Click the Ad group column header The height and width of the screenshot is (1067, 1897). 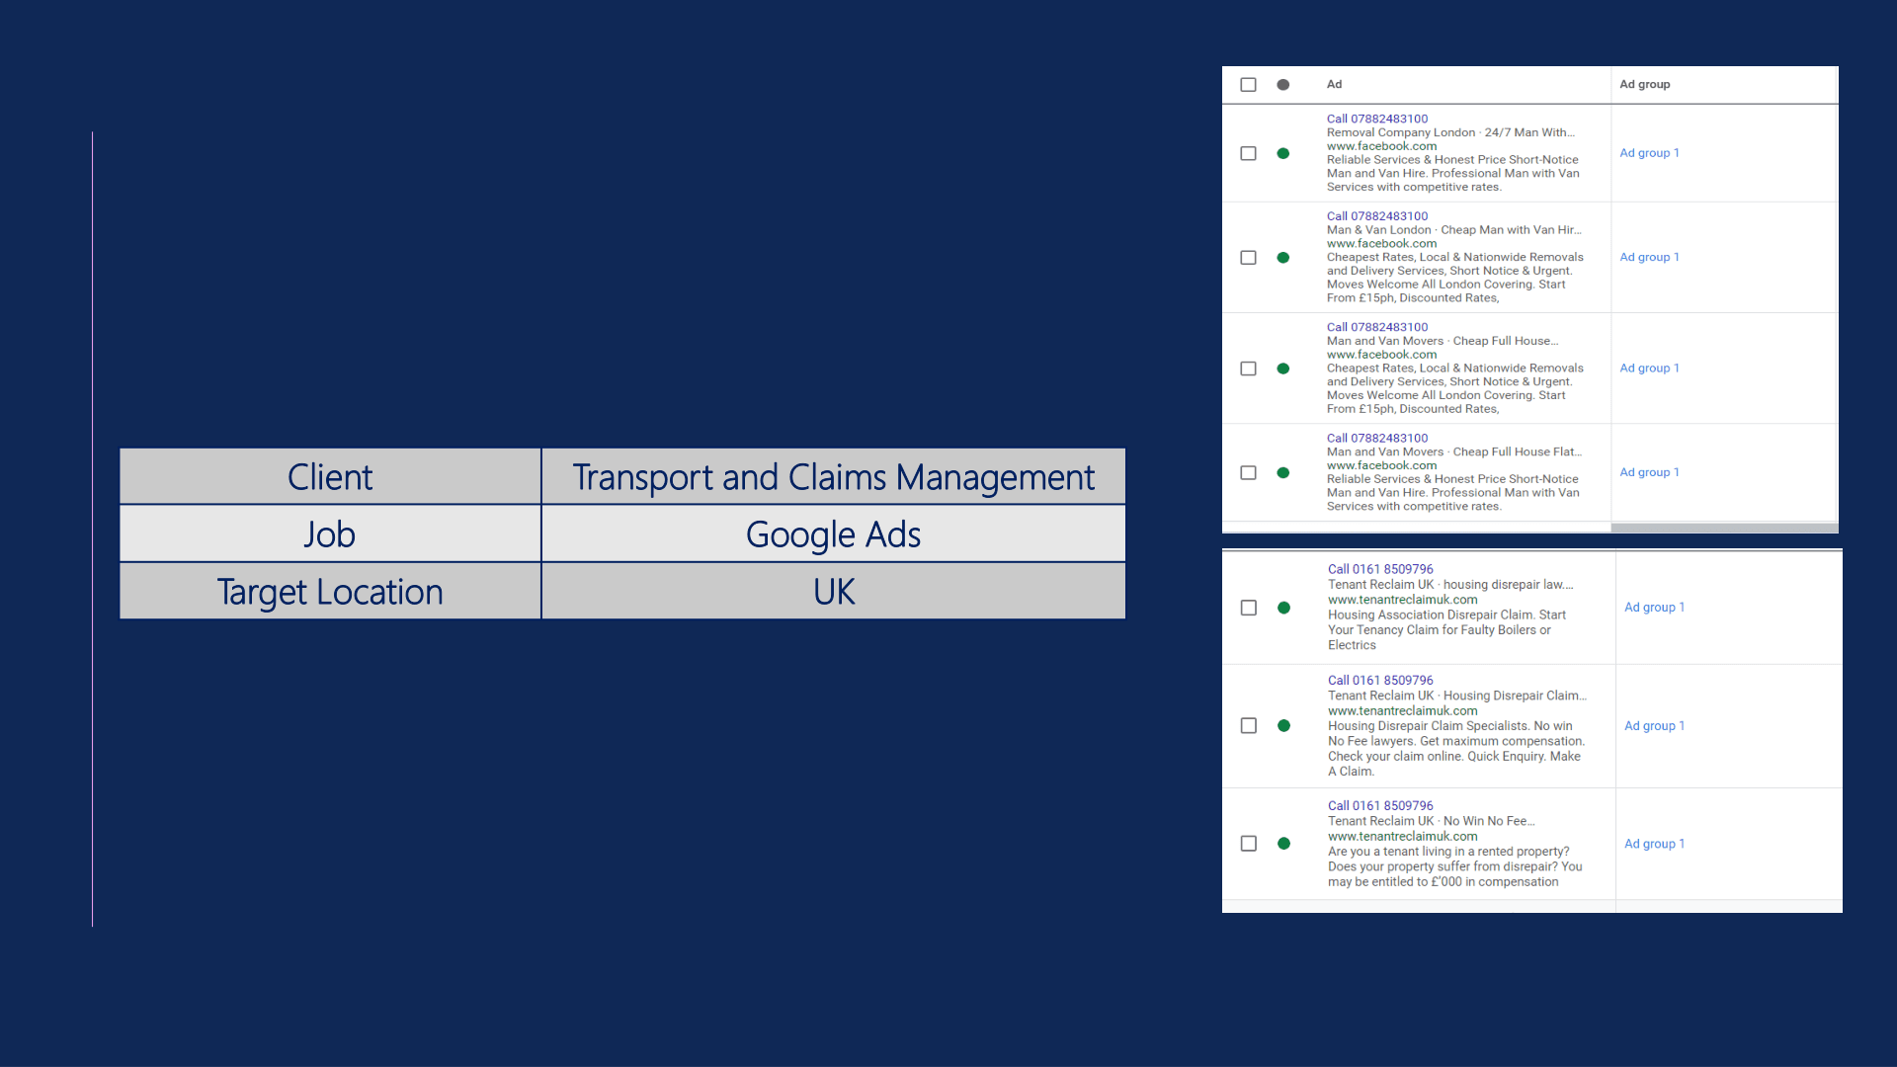click(1645, 84)
